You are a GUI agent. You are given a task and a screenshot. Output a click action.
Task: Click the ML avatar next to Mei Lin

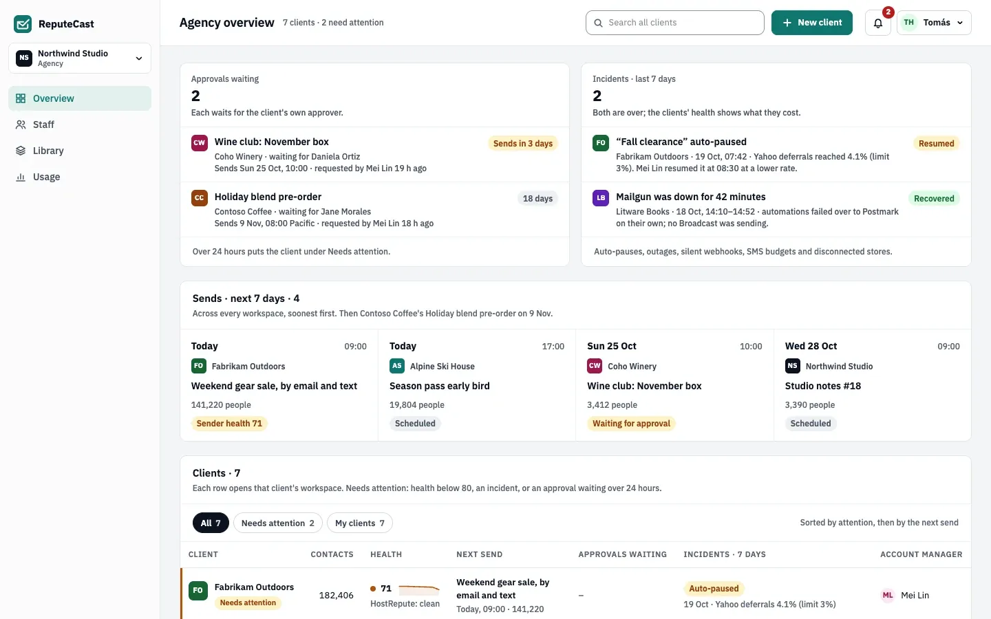(888, 596)
